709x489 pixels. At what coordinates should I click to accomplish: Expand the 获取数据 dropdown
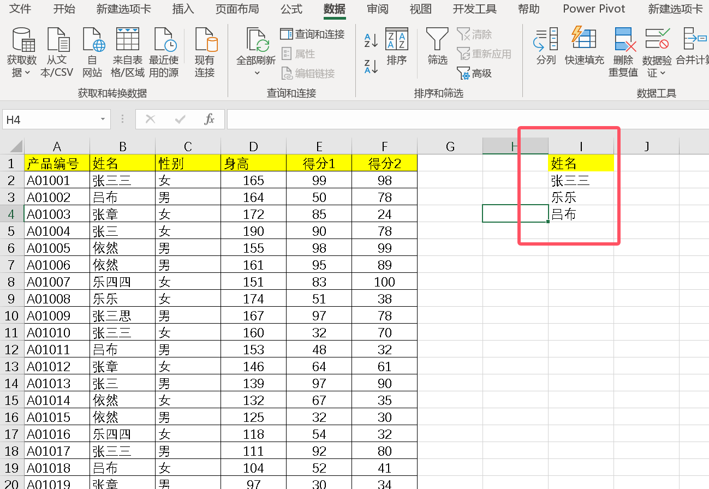click(28, 73)
